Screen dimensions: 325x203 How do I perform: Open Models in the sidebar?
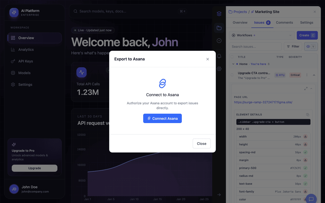(x=35, y=73)
